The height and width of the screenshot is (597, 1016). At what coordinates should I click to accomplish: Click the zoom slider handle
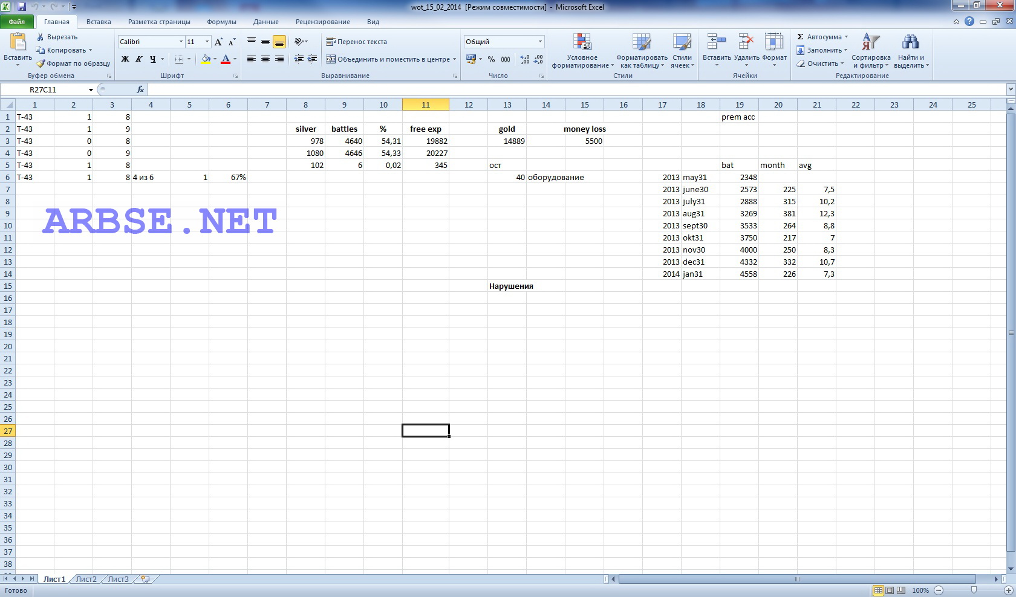pyautogui.click(x=974, y=590)
